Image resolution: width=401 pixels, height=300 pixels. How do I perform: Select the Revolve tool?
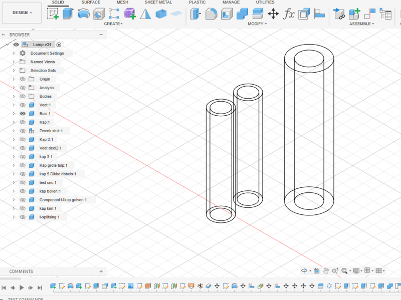(x=84, y=14)
